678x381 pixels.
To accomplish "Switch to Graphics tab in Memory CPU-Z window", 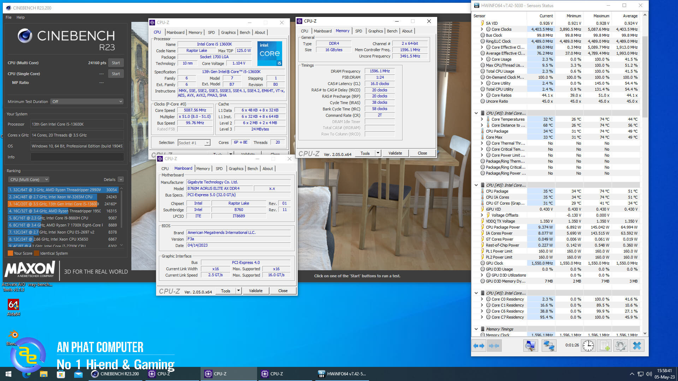I will coord(375,31).
